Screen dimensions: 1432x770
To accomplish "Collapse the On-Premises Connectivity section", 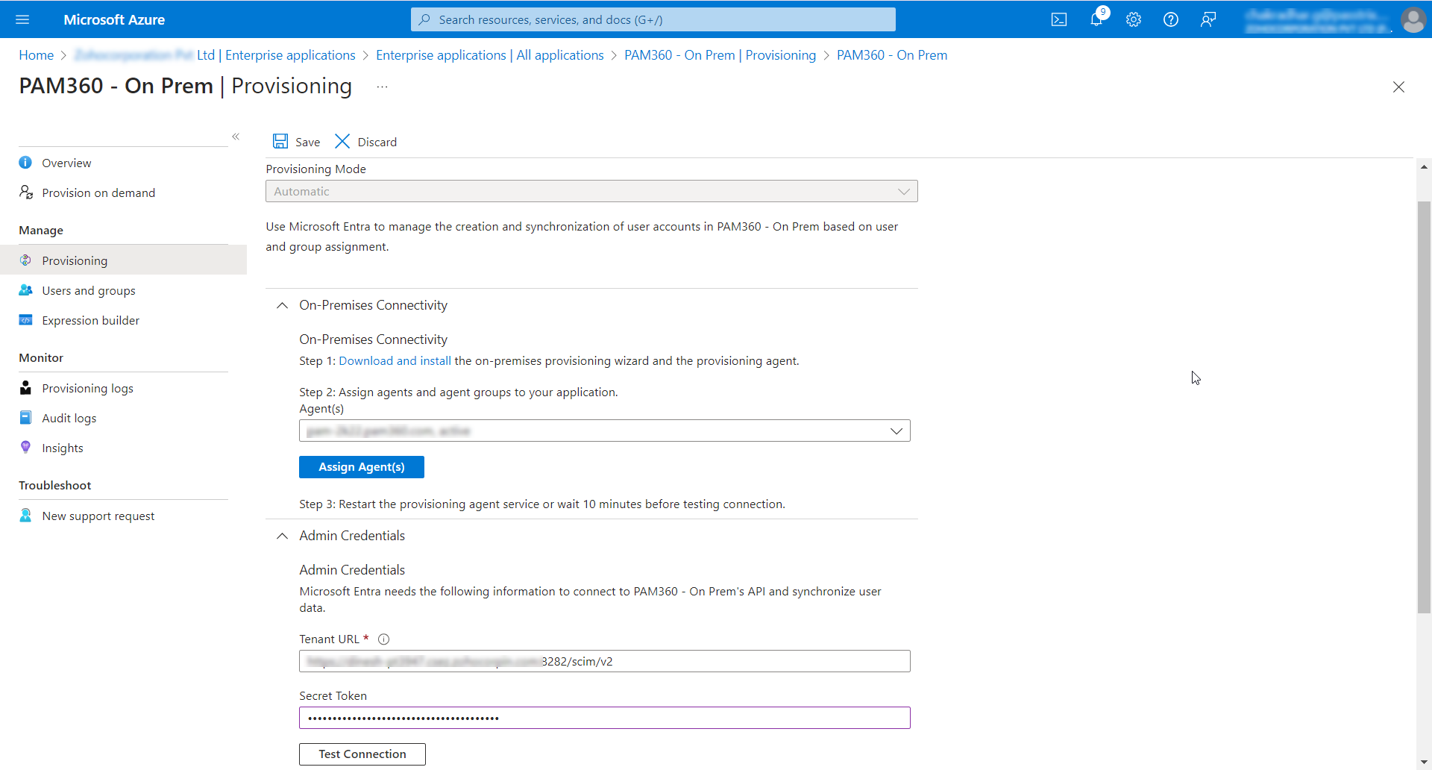I will (x=283, y=305).
